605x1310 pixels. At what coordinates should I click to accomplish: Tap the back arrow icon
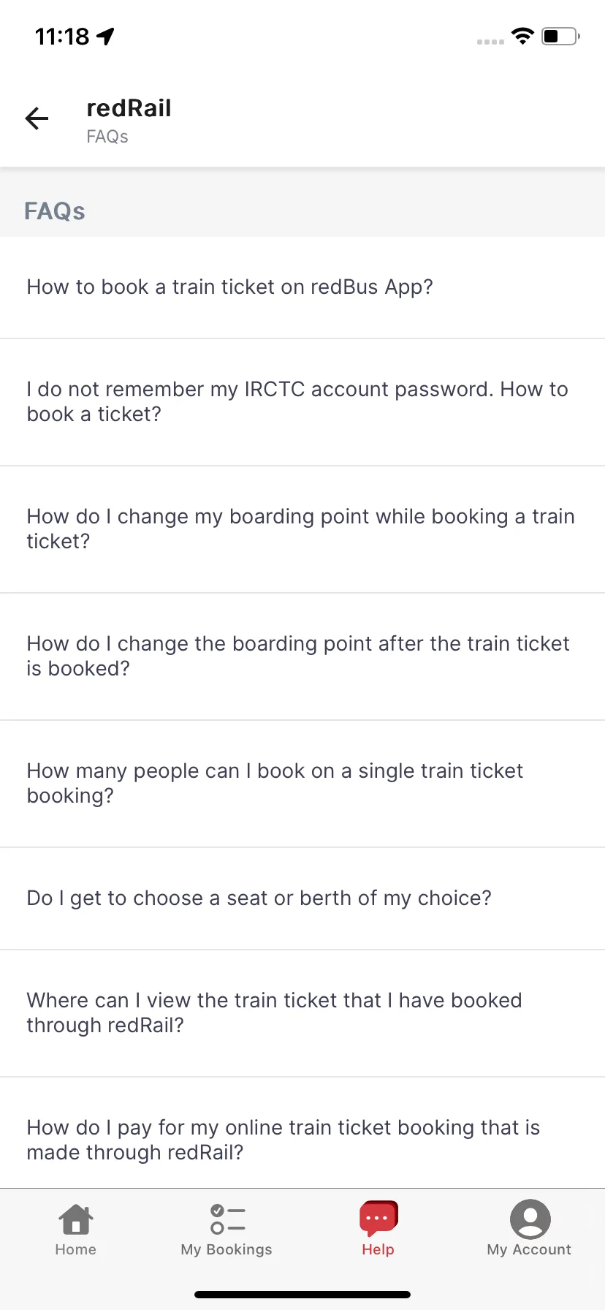pyautogui.click(x=37, y=118)
